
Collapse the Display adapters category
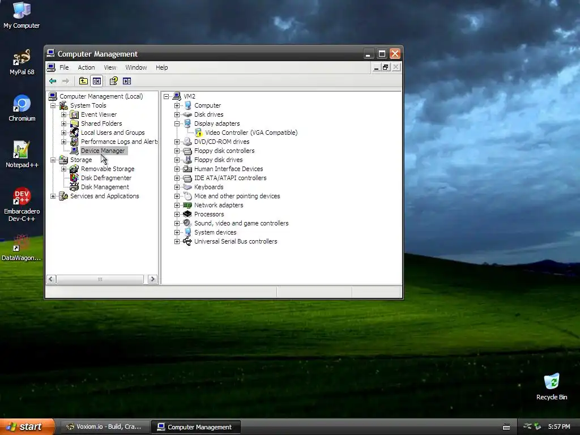coord(177,123)
